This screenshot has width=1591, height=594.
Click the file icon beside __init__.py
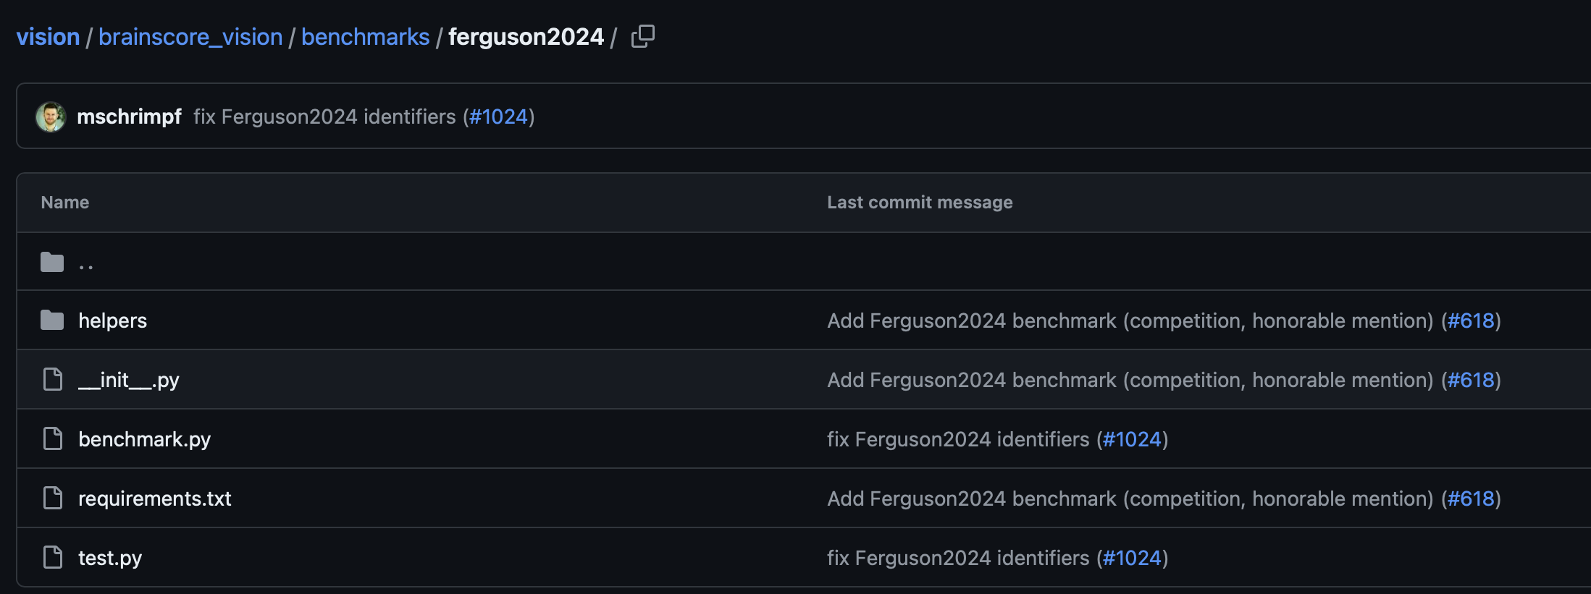(53, 379)
